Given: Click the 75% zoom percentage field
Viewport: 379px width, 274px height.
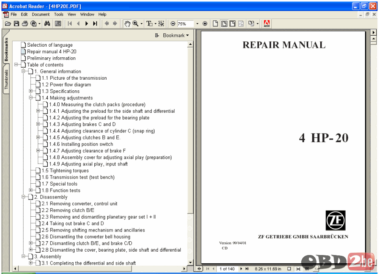Looking at the screenshot, I should pyautogui.click(x=185, y=24).
